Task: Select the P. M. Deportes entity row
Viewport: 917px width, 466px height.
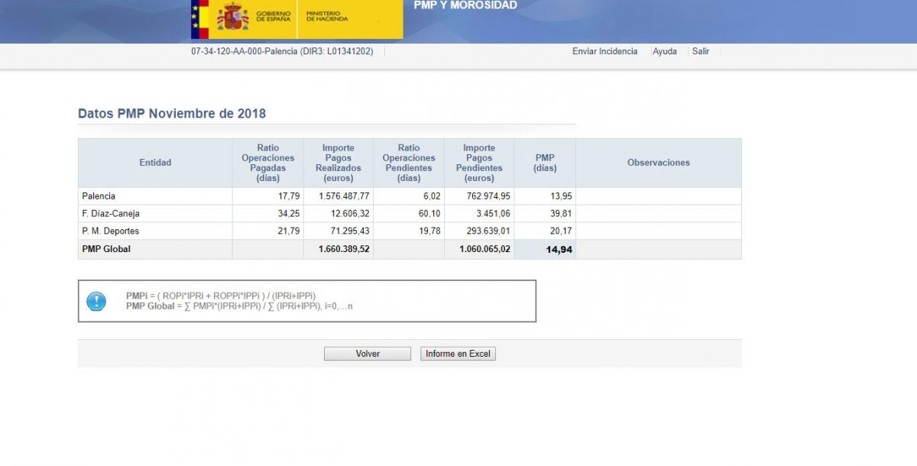Action: (110, 231)
